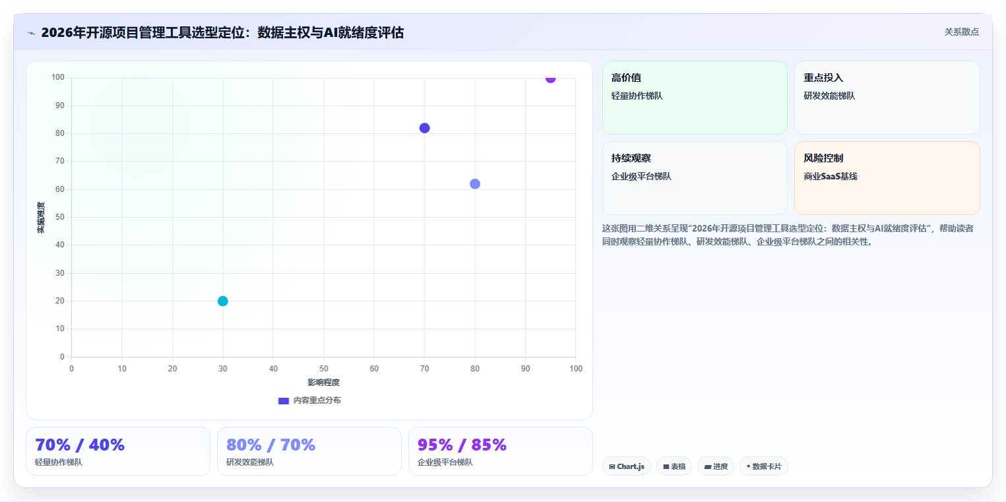Screen dimensions: 1006x502
Task: Click the 内容重点分布 legend color box
Action: pos(284,400)
